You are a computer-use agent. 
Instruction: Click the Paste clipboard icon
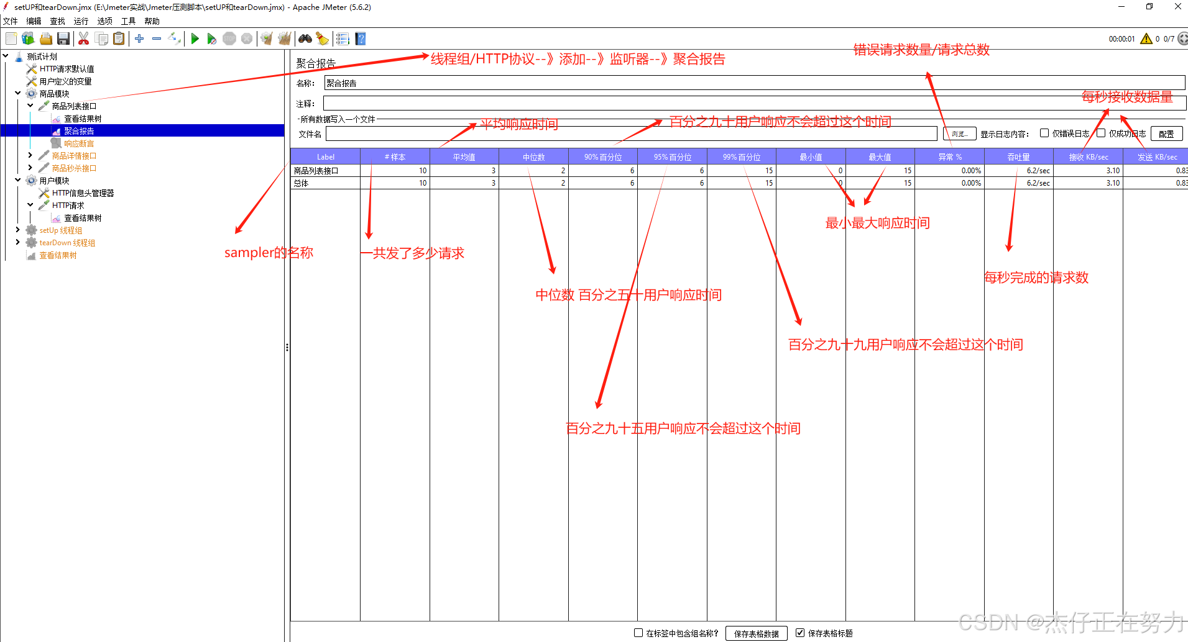(119, 38)
